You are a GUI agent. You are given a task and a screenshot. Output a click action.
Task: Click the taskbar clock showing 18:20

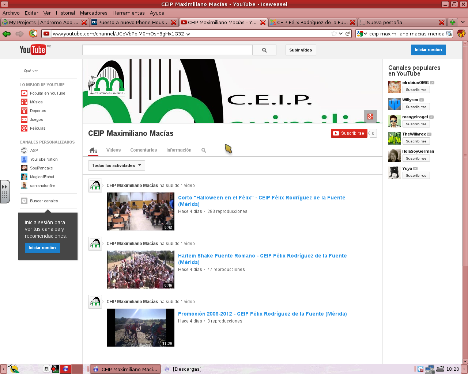click(x=452, y=369)
